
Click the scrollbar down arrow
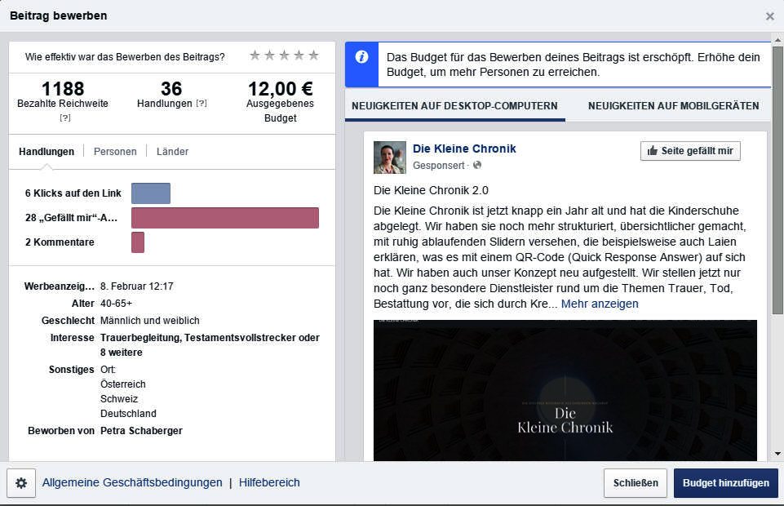click(777, 454)
